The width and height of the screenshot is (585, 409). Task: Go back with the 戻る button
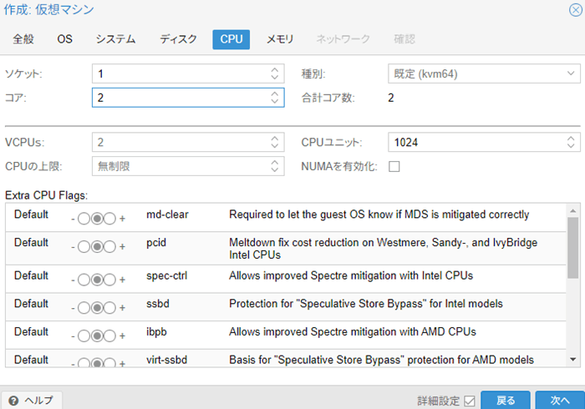[506, 401]
